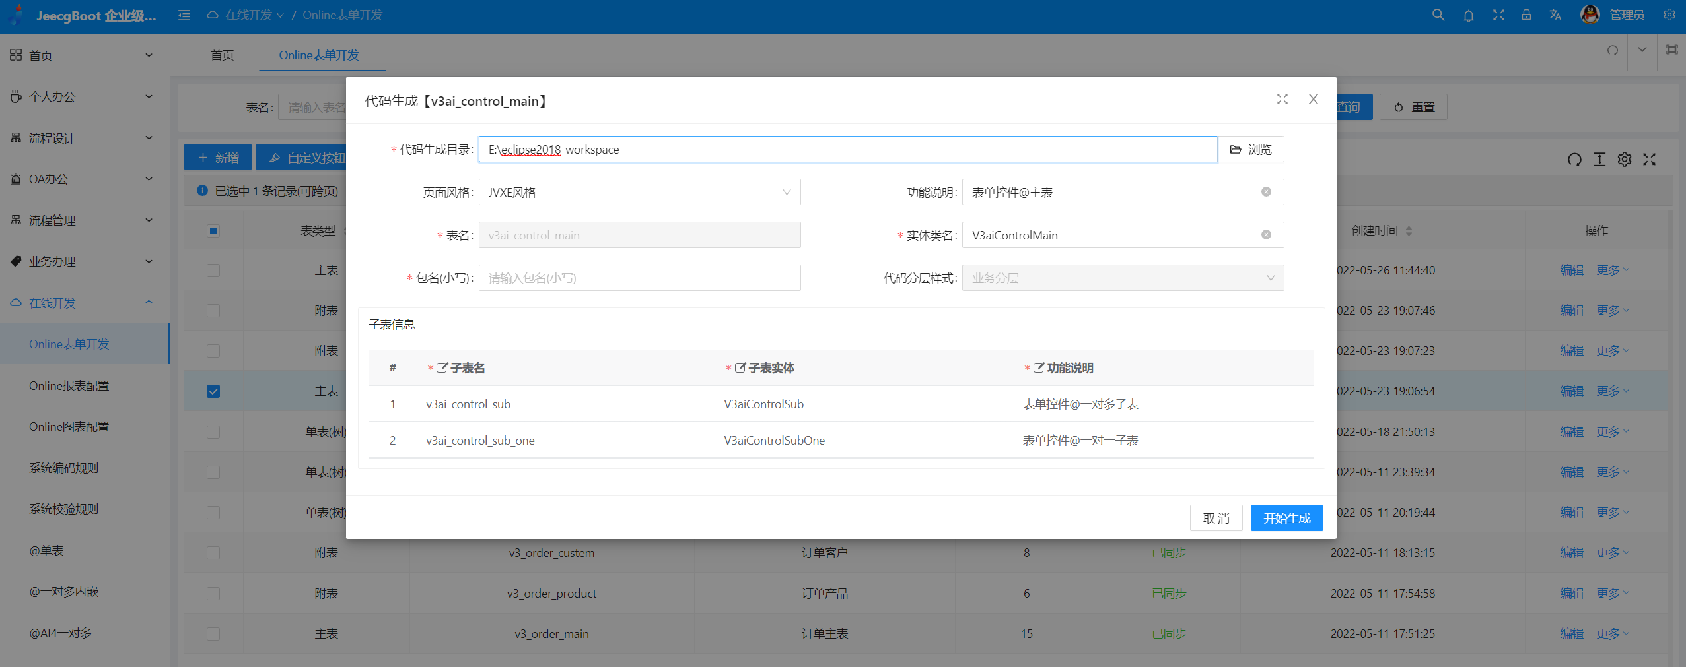Click 取消 button in dialog
The height and width of the screenshot is (667, 1686).
tap(1216, 518)
